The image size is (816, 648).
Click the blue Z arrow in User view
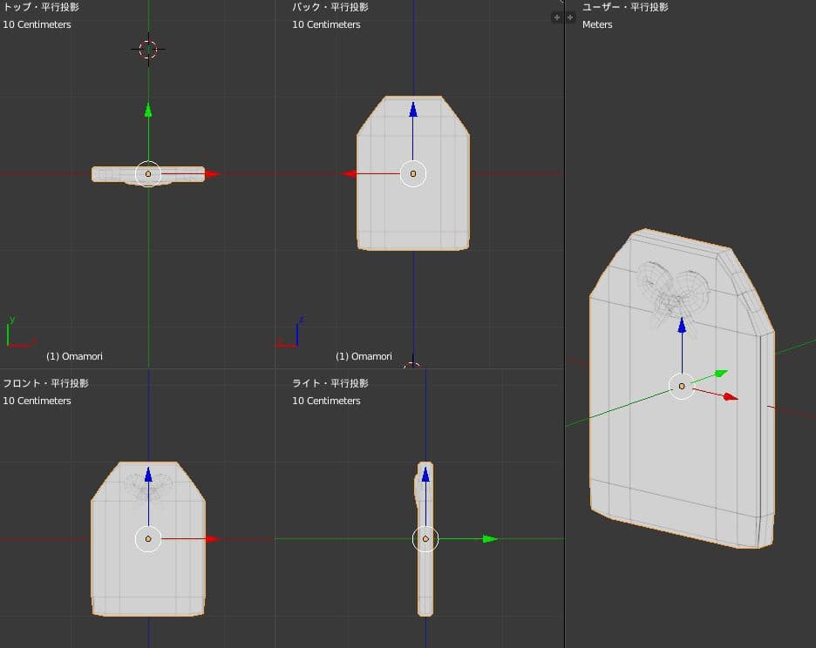click(x=682, y=326)
